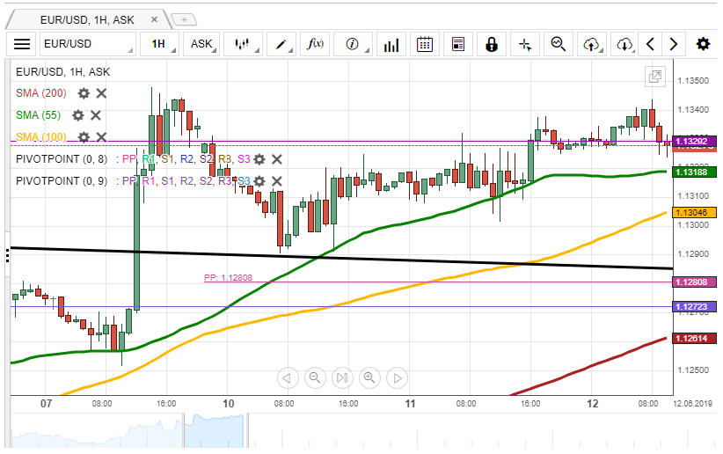Open the f(x) indicators menu
723x454 pixels.
tap(314, 44)
